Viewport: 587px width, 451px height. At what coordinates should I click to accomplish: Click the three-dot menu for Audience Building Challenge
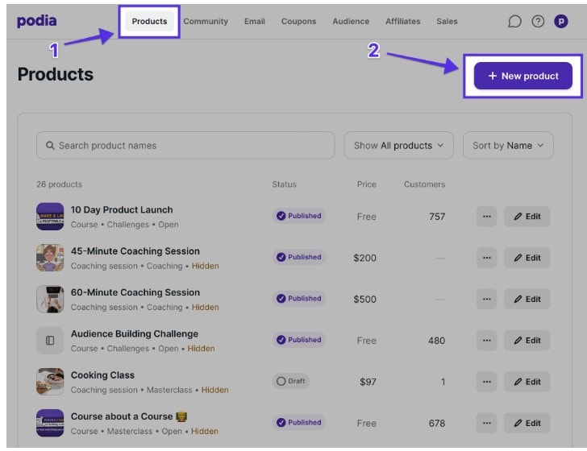point(486,341)
